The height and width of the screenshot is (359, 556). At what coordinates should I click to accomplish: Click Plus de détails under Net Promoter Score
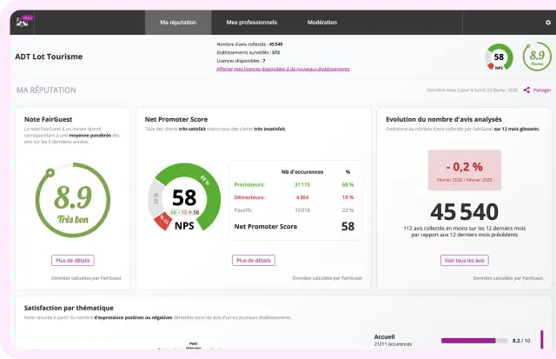click(x=254, y=261)
